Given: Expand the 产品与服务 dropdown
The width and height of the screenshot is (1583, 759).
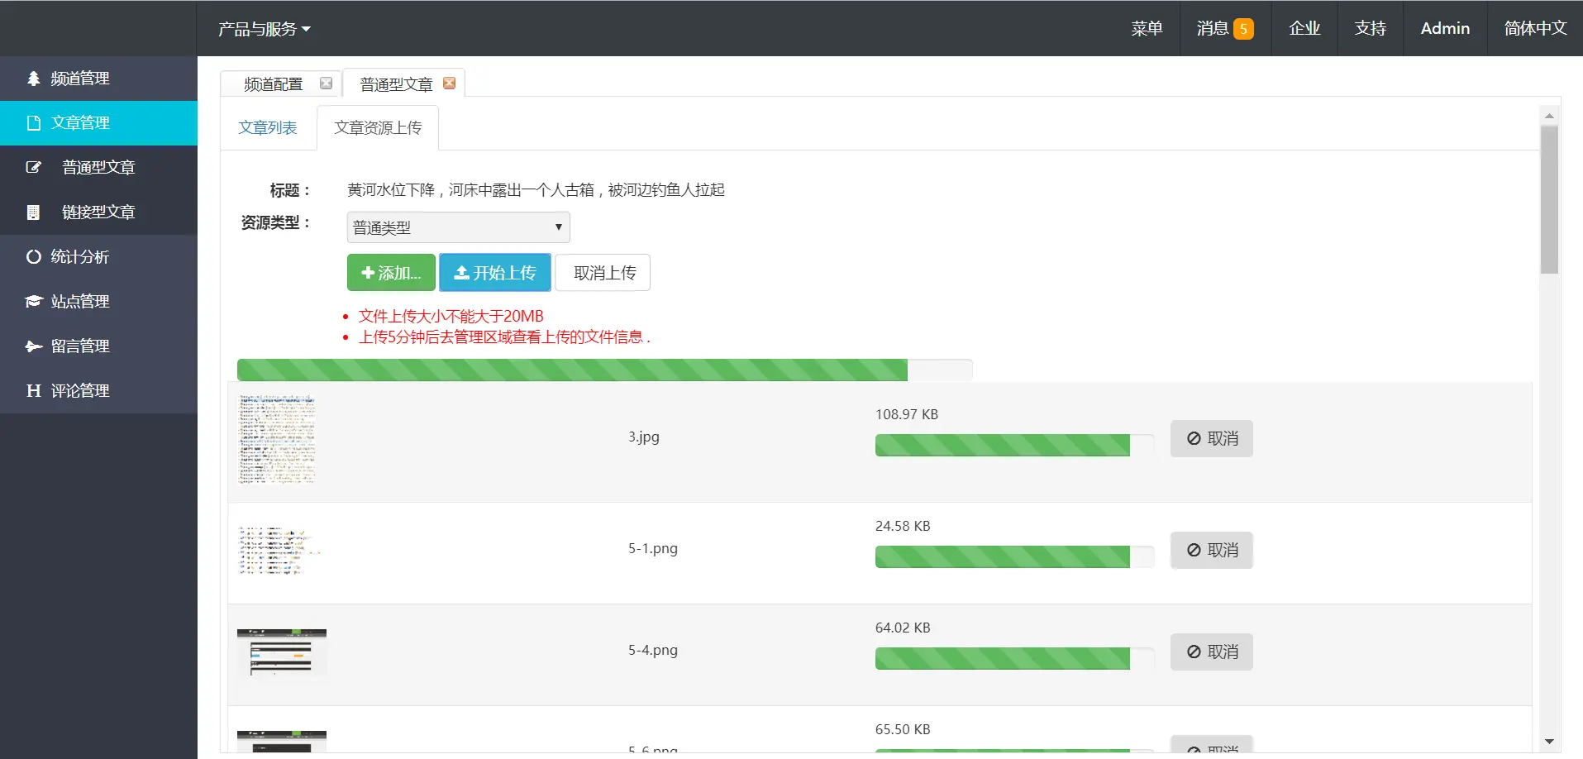Looking at the screenshot, I should [x=265, y=29].
